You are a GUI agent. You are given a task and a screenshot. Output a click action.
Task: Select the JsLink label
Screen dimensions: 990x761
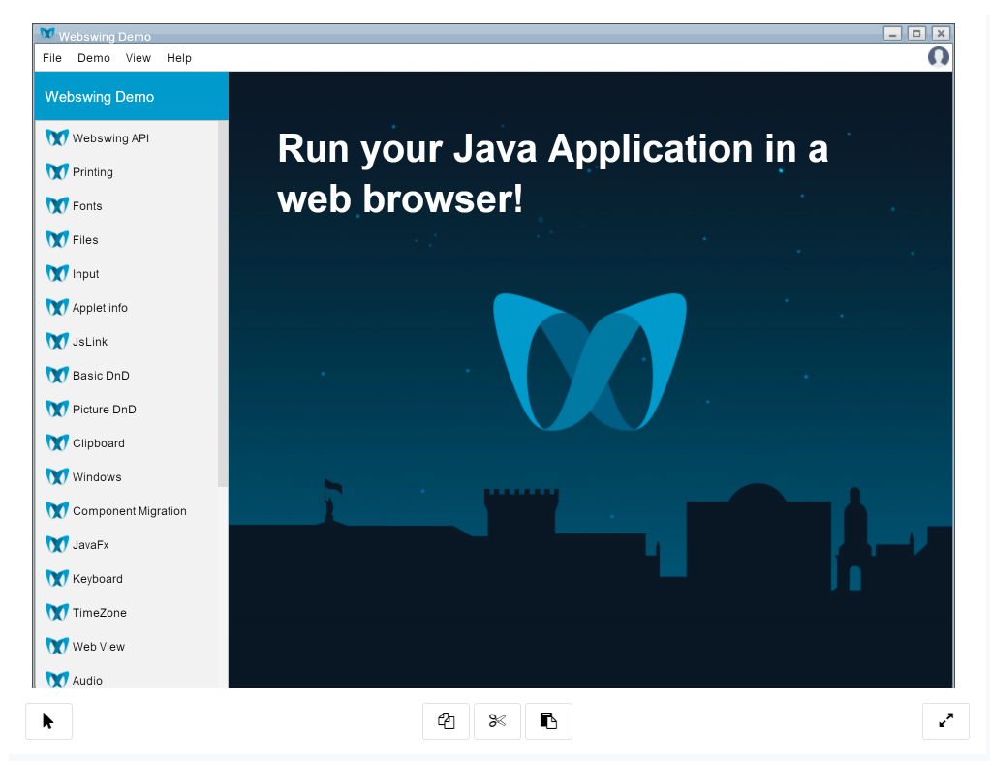(x=90, y=342)
